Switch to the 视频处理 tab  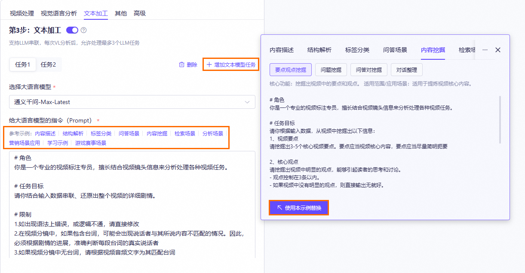(x=21, y=13)
